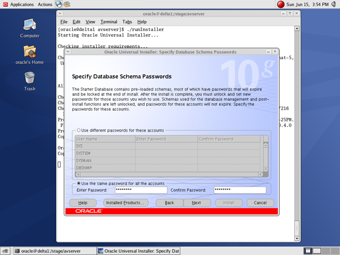Screen dimensions: 340x255
Task: Open the terminal View menu
Action: pyautogui.click(x=90, y=22)
